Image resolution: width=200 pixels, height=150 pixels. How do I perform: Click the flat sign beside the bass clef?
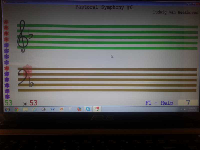(x=31, y=82)
